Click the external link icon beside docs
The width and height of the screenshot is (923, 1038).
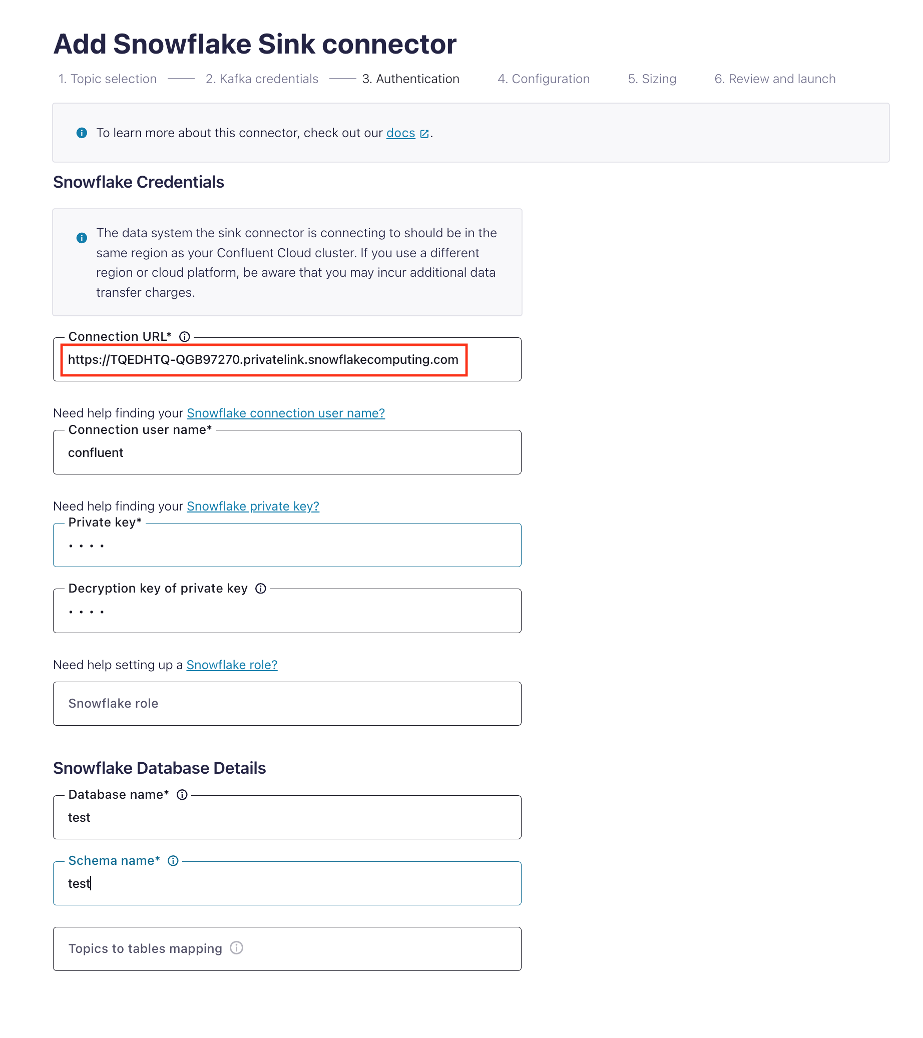click(424, 134)
